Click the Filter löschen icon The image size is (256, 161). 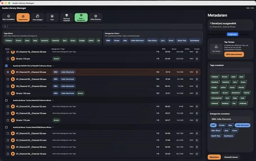click(x=96, y=17)
